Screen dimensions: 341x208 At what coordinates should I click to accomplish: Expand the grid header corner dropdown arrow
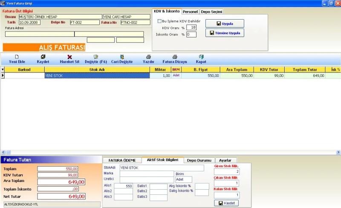pos(3,69)
